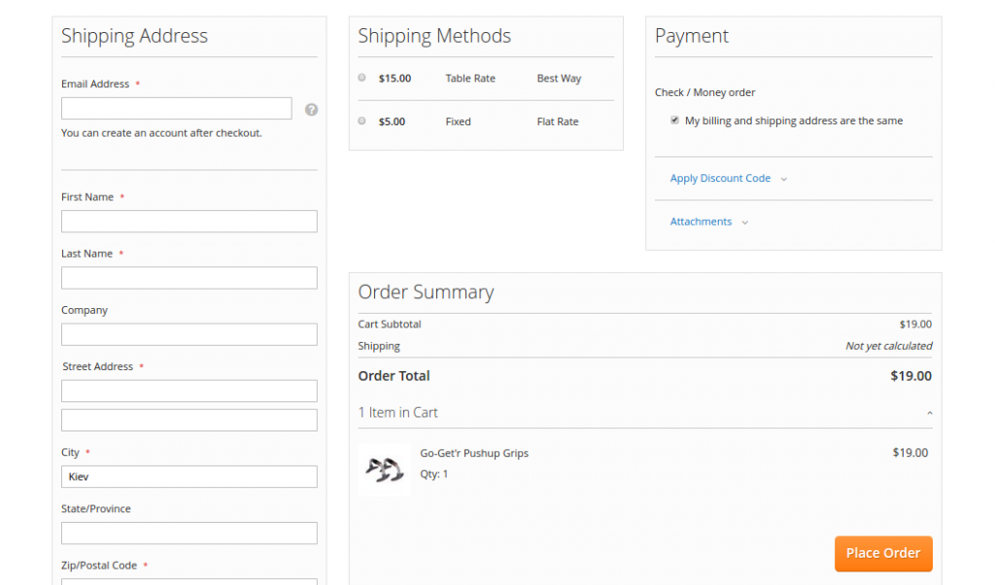Click the first Street Address line

coord(189,391)
